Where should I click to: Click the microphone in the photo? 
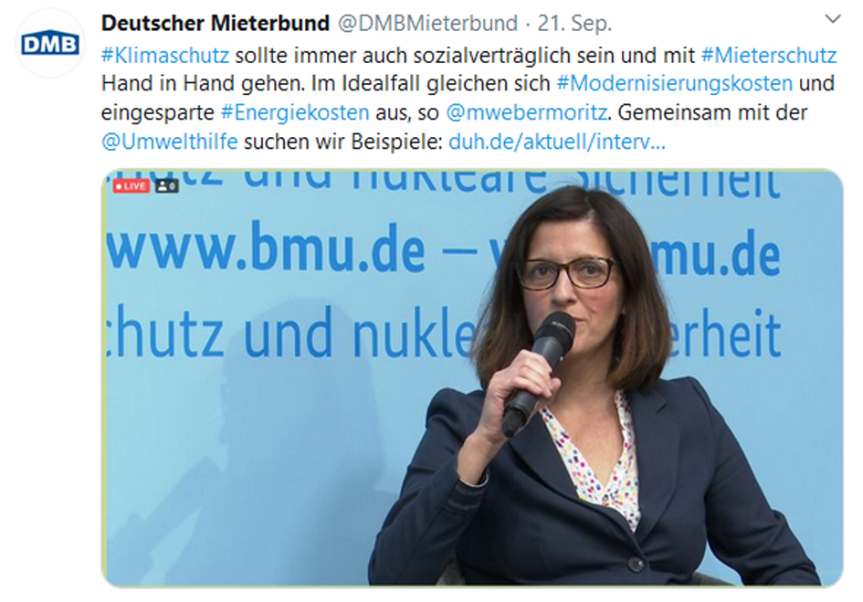[x=538, y=370]
